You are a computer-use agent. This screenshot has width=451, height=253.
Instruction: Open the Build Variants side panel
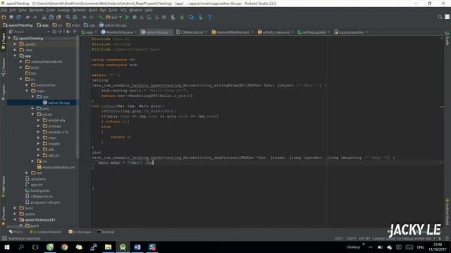click(4, 187)
